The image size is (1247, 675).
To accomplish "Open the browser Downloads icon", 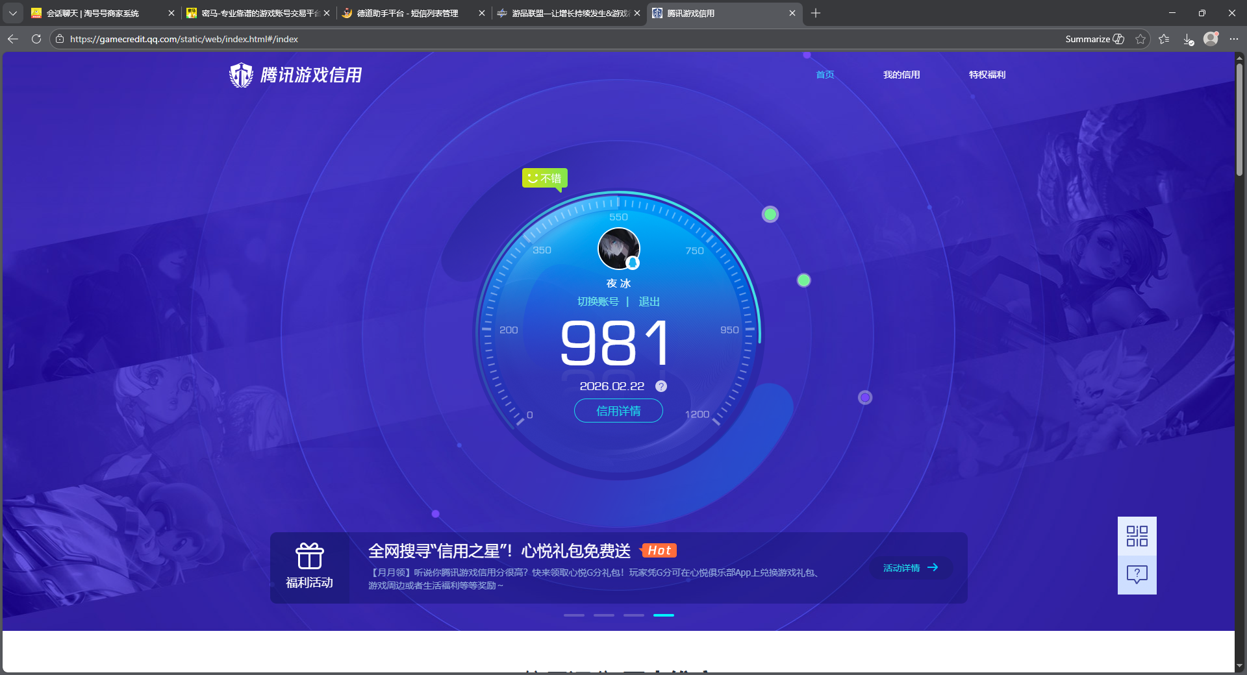I will (1189, 39).
